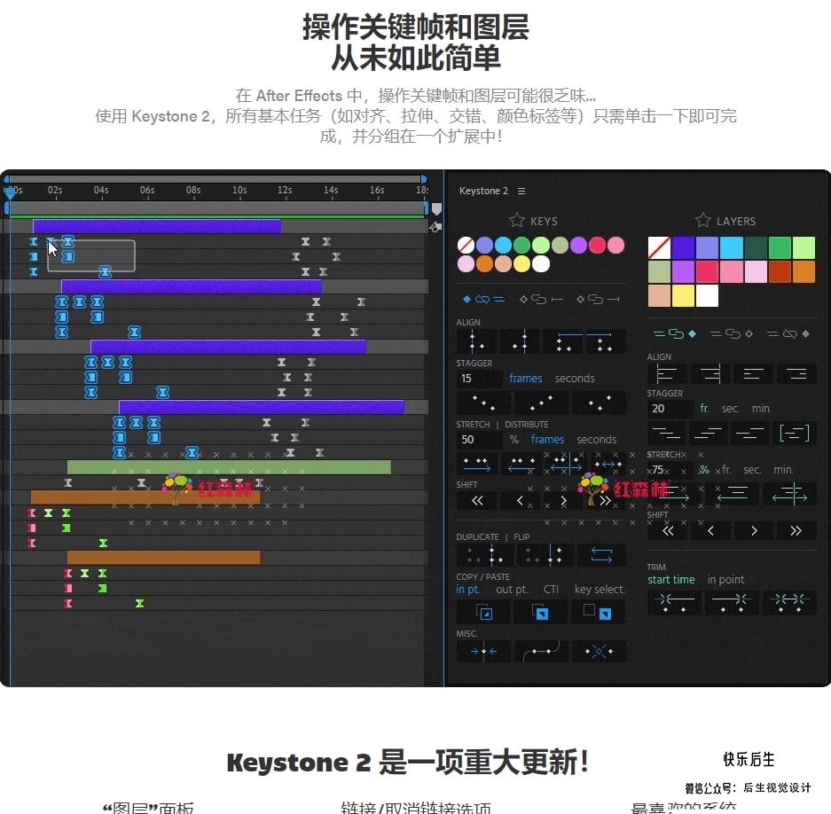
Task: Shift keys far left with double chevron
Action: (x=477, y=500)
